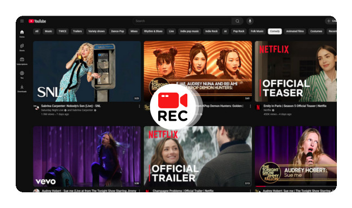Go to the YouTube logo home
Screen dimensions: 352x208
(37, 21)
